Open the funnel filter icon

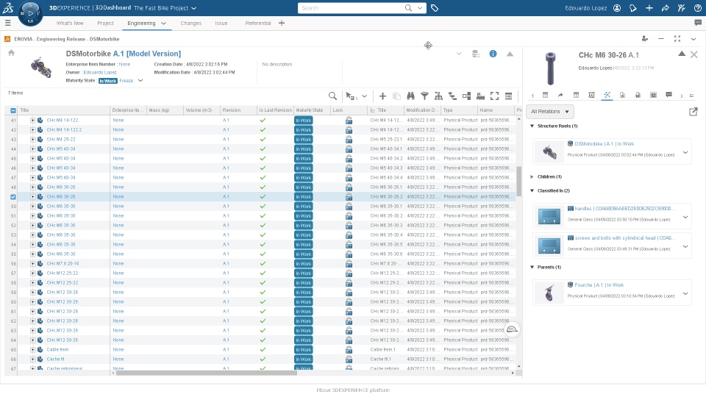pos(424,96)
